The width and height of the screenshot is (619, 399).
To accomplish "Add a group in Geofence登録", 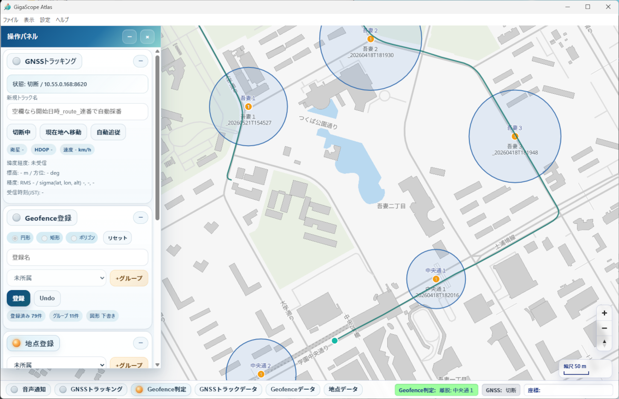I will [x=129, y=278].
